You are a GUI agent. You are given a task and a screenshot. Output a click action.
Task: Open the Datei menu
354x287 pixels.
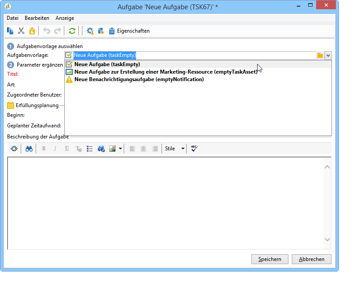point(12,18)
